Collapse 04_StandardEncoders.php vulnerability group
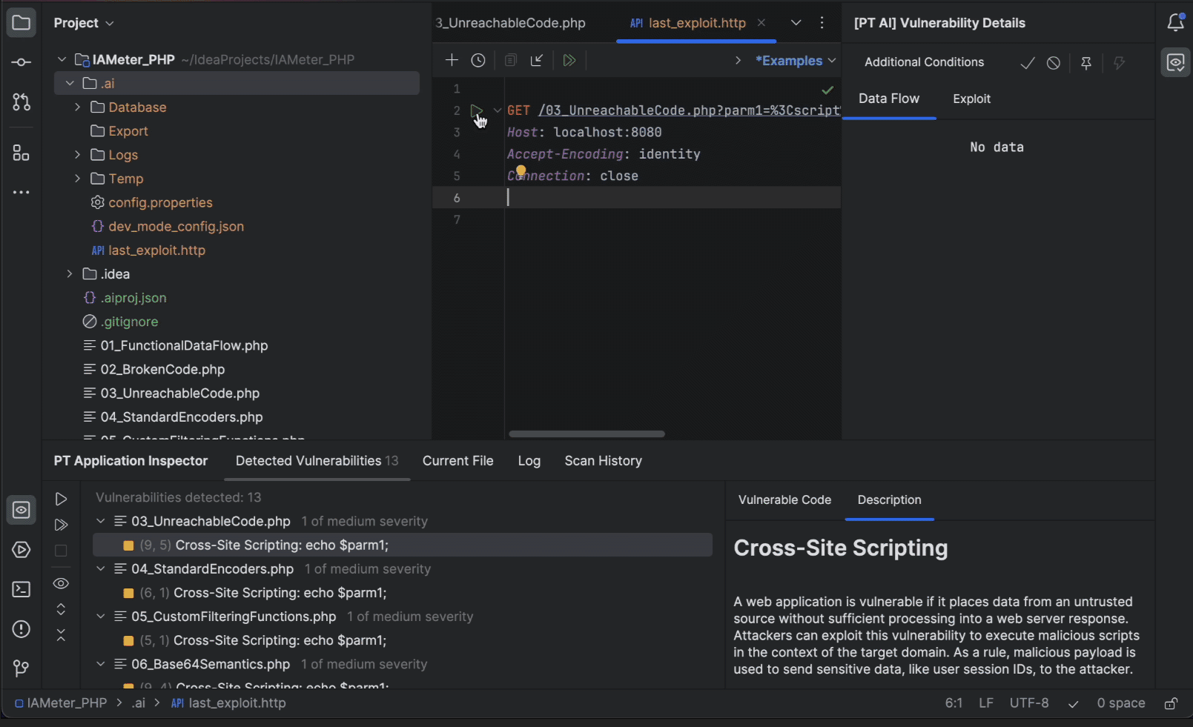1193x727 pixels. point(101,569)
